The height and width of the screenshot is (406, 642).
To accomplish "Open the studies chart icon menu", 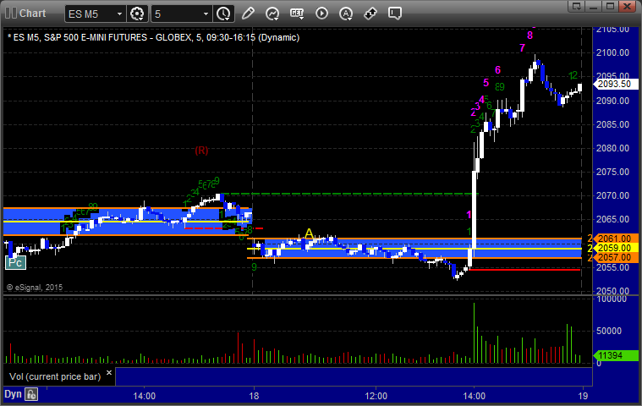I will (x=272, y=14).
